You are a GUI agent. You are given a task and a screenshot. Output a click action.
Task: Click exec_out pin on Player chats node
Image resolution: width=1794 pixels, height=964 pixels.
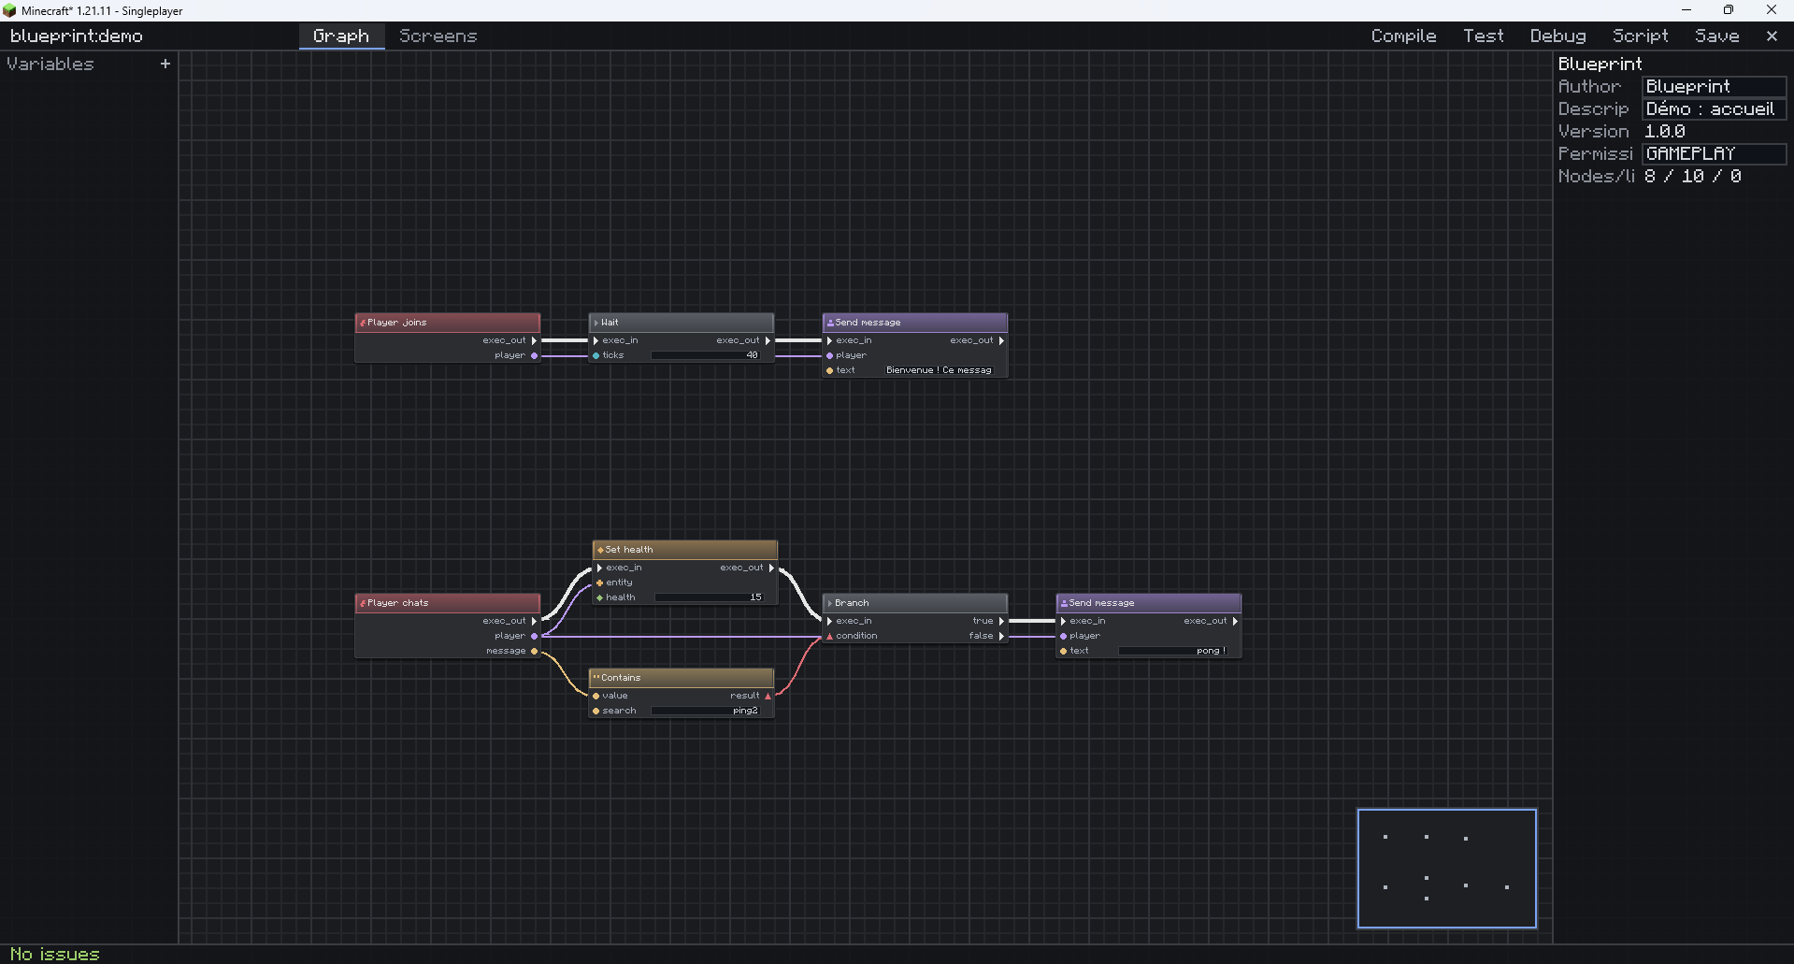(534, 621)
